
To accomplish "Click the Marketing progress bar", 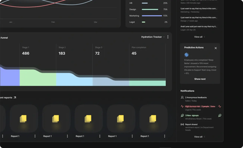I will click(152, 16).
